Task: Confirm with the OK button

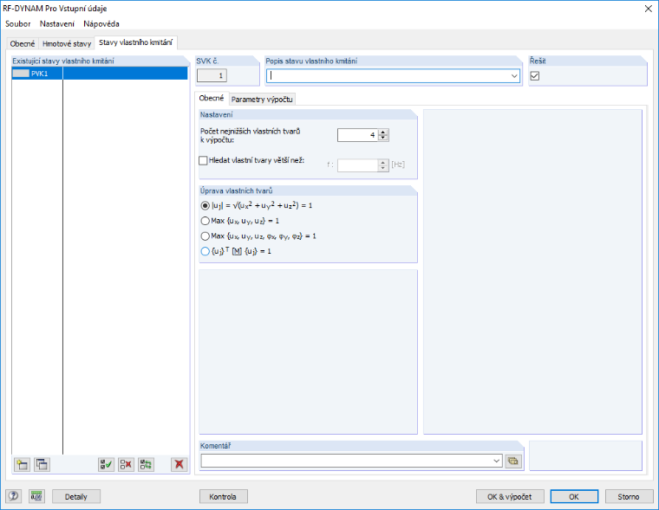Action: [x=574, y=496]
